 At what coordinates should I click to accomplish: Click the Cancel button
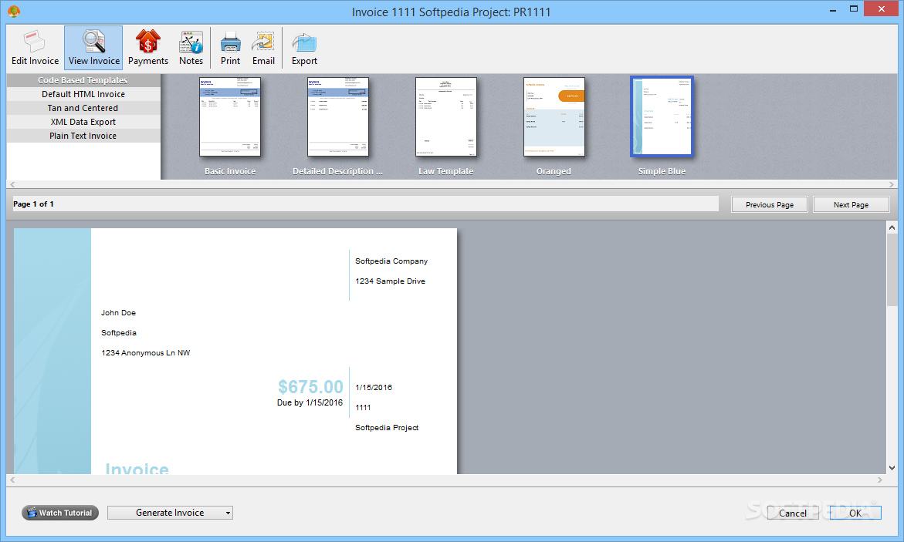click(793, 513)
